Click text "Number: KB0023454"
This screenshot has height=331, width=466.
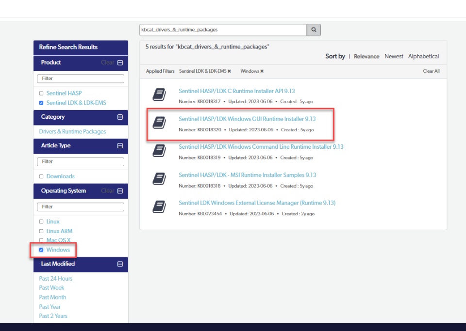(x=200, y=214)
